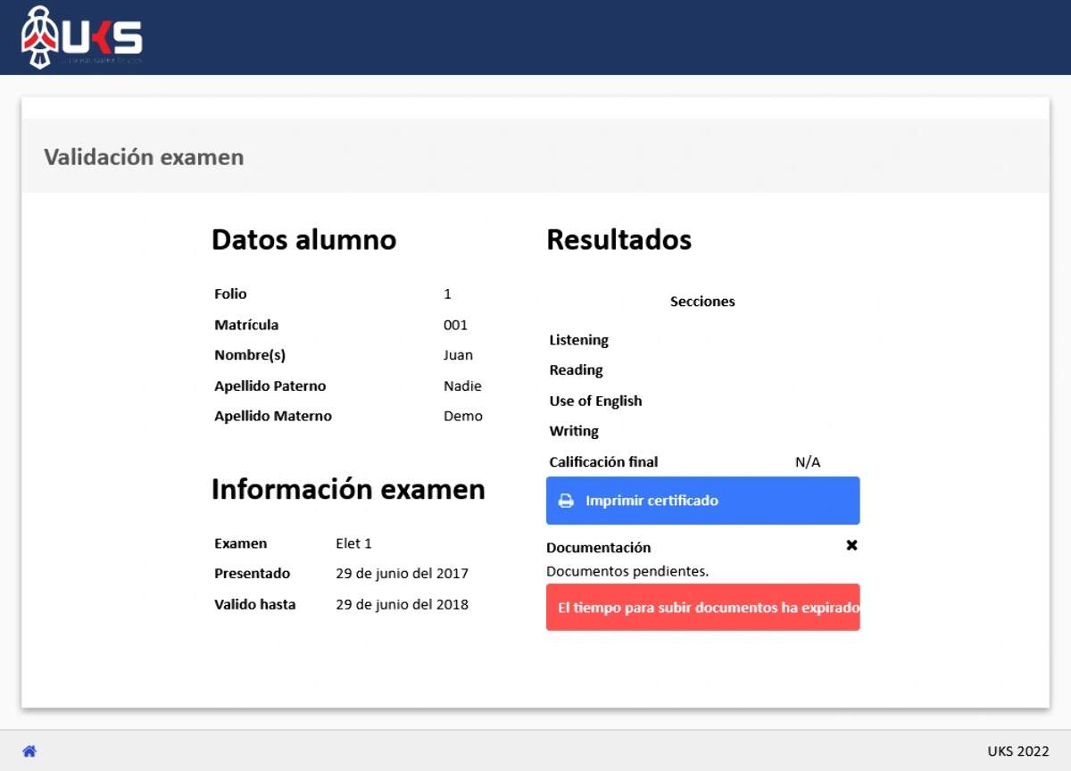Select the Listening section row

(703, 340)
